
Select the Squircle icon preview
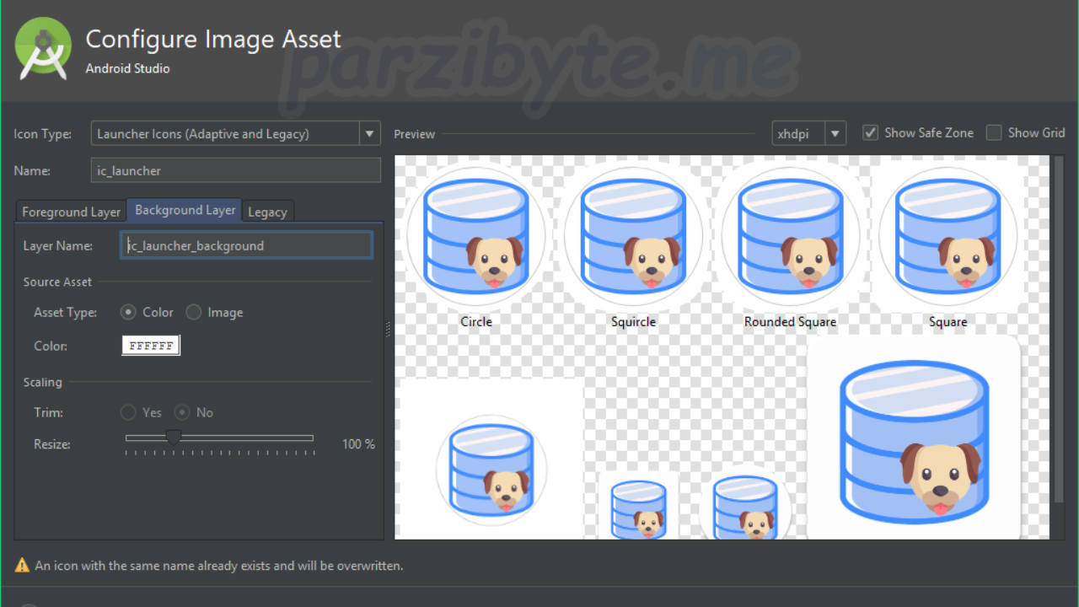click(x=633, y=236)
